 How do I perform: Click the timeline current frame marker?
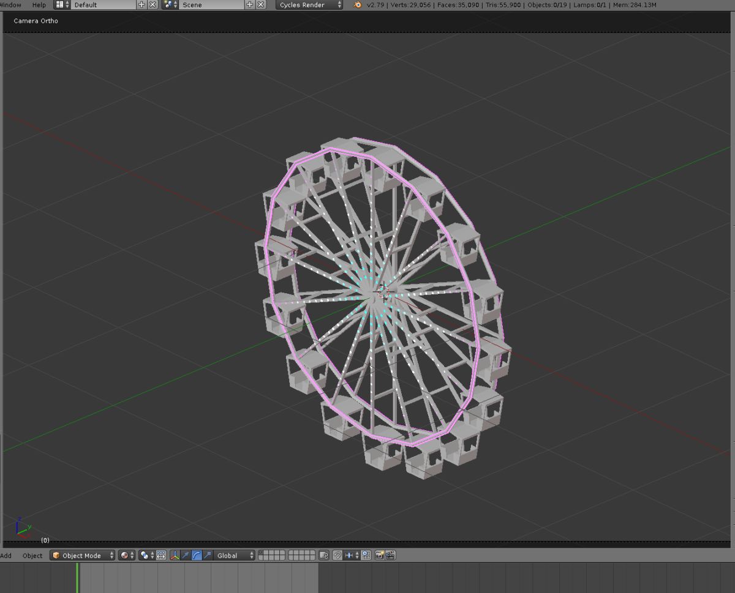pyautogui.click(x=77, y=578)
